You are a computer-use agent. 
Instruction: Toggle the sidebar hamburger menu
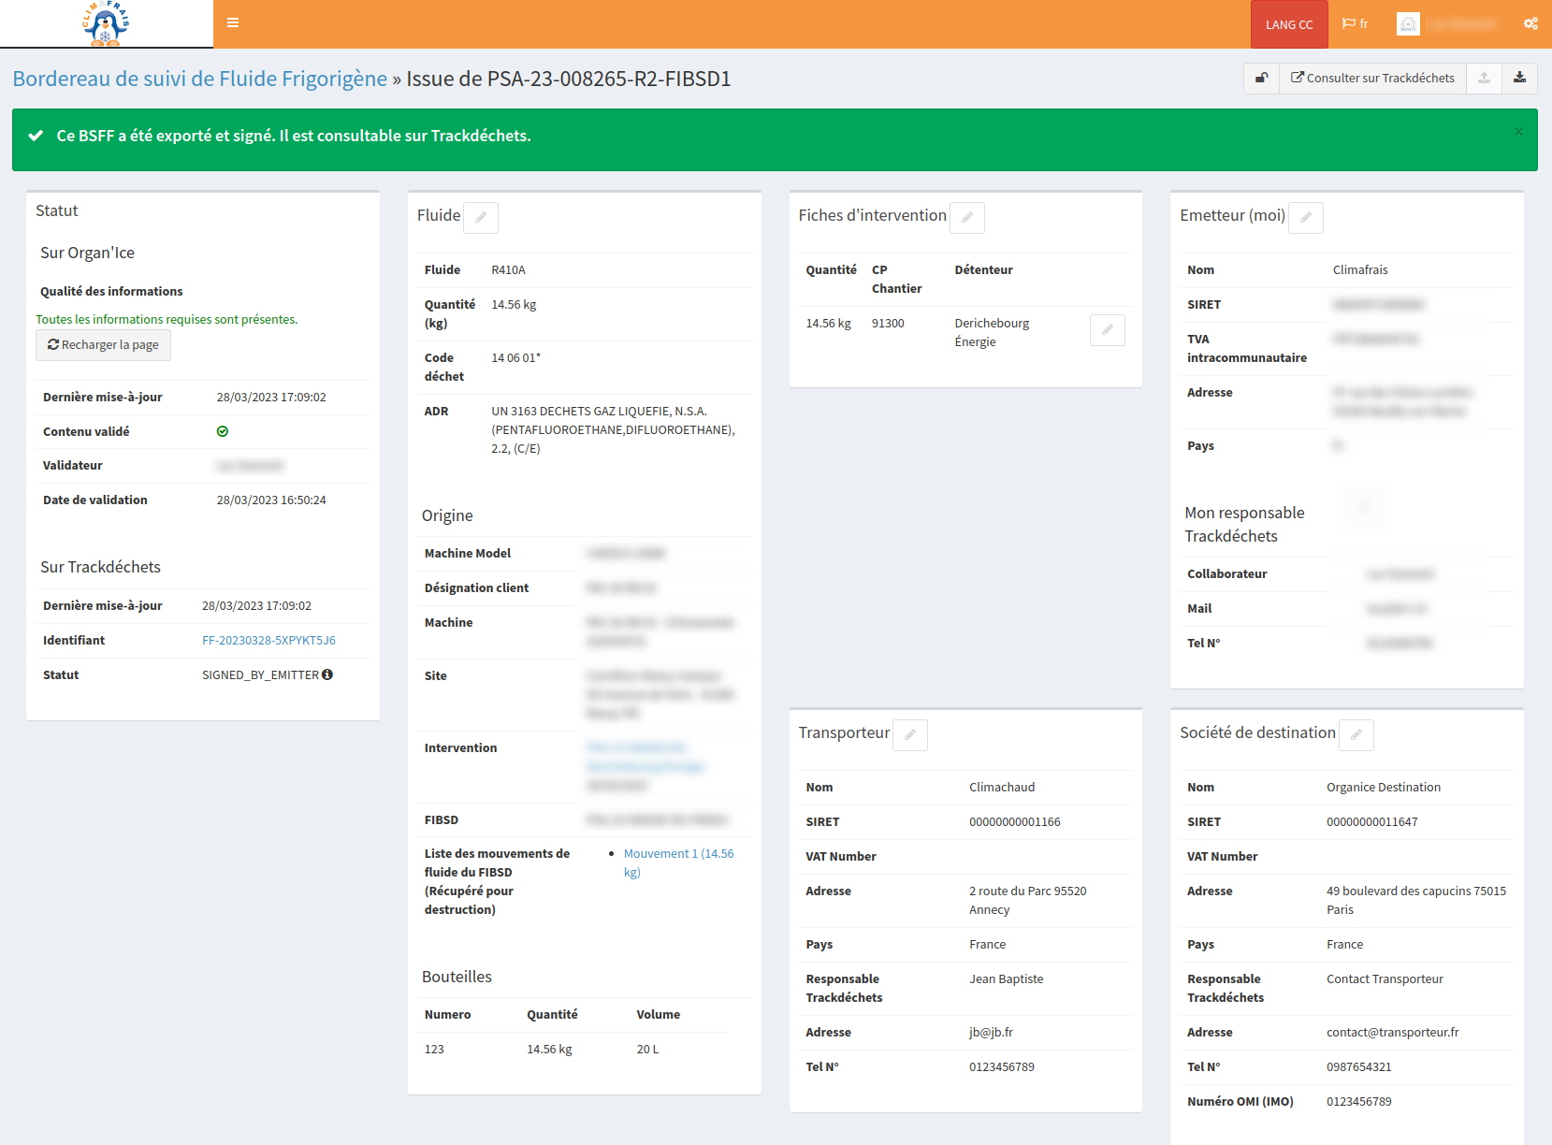(x=233, y=23)
